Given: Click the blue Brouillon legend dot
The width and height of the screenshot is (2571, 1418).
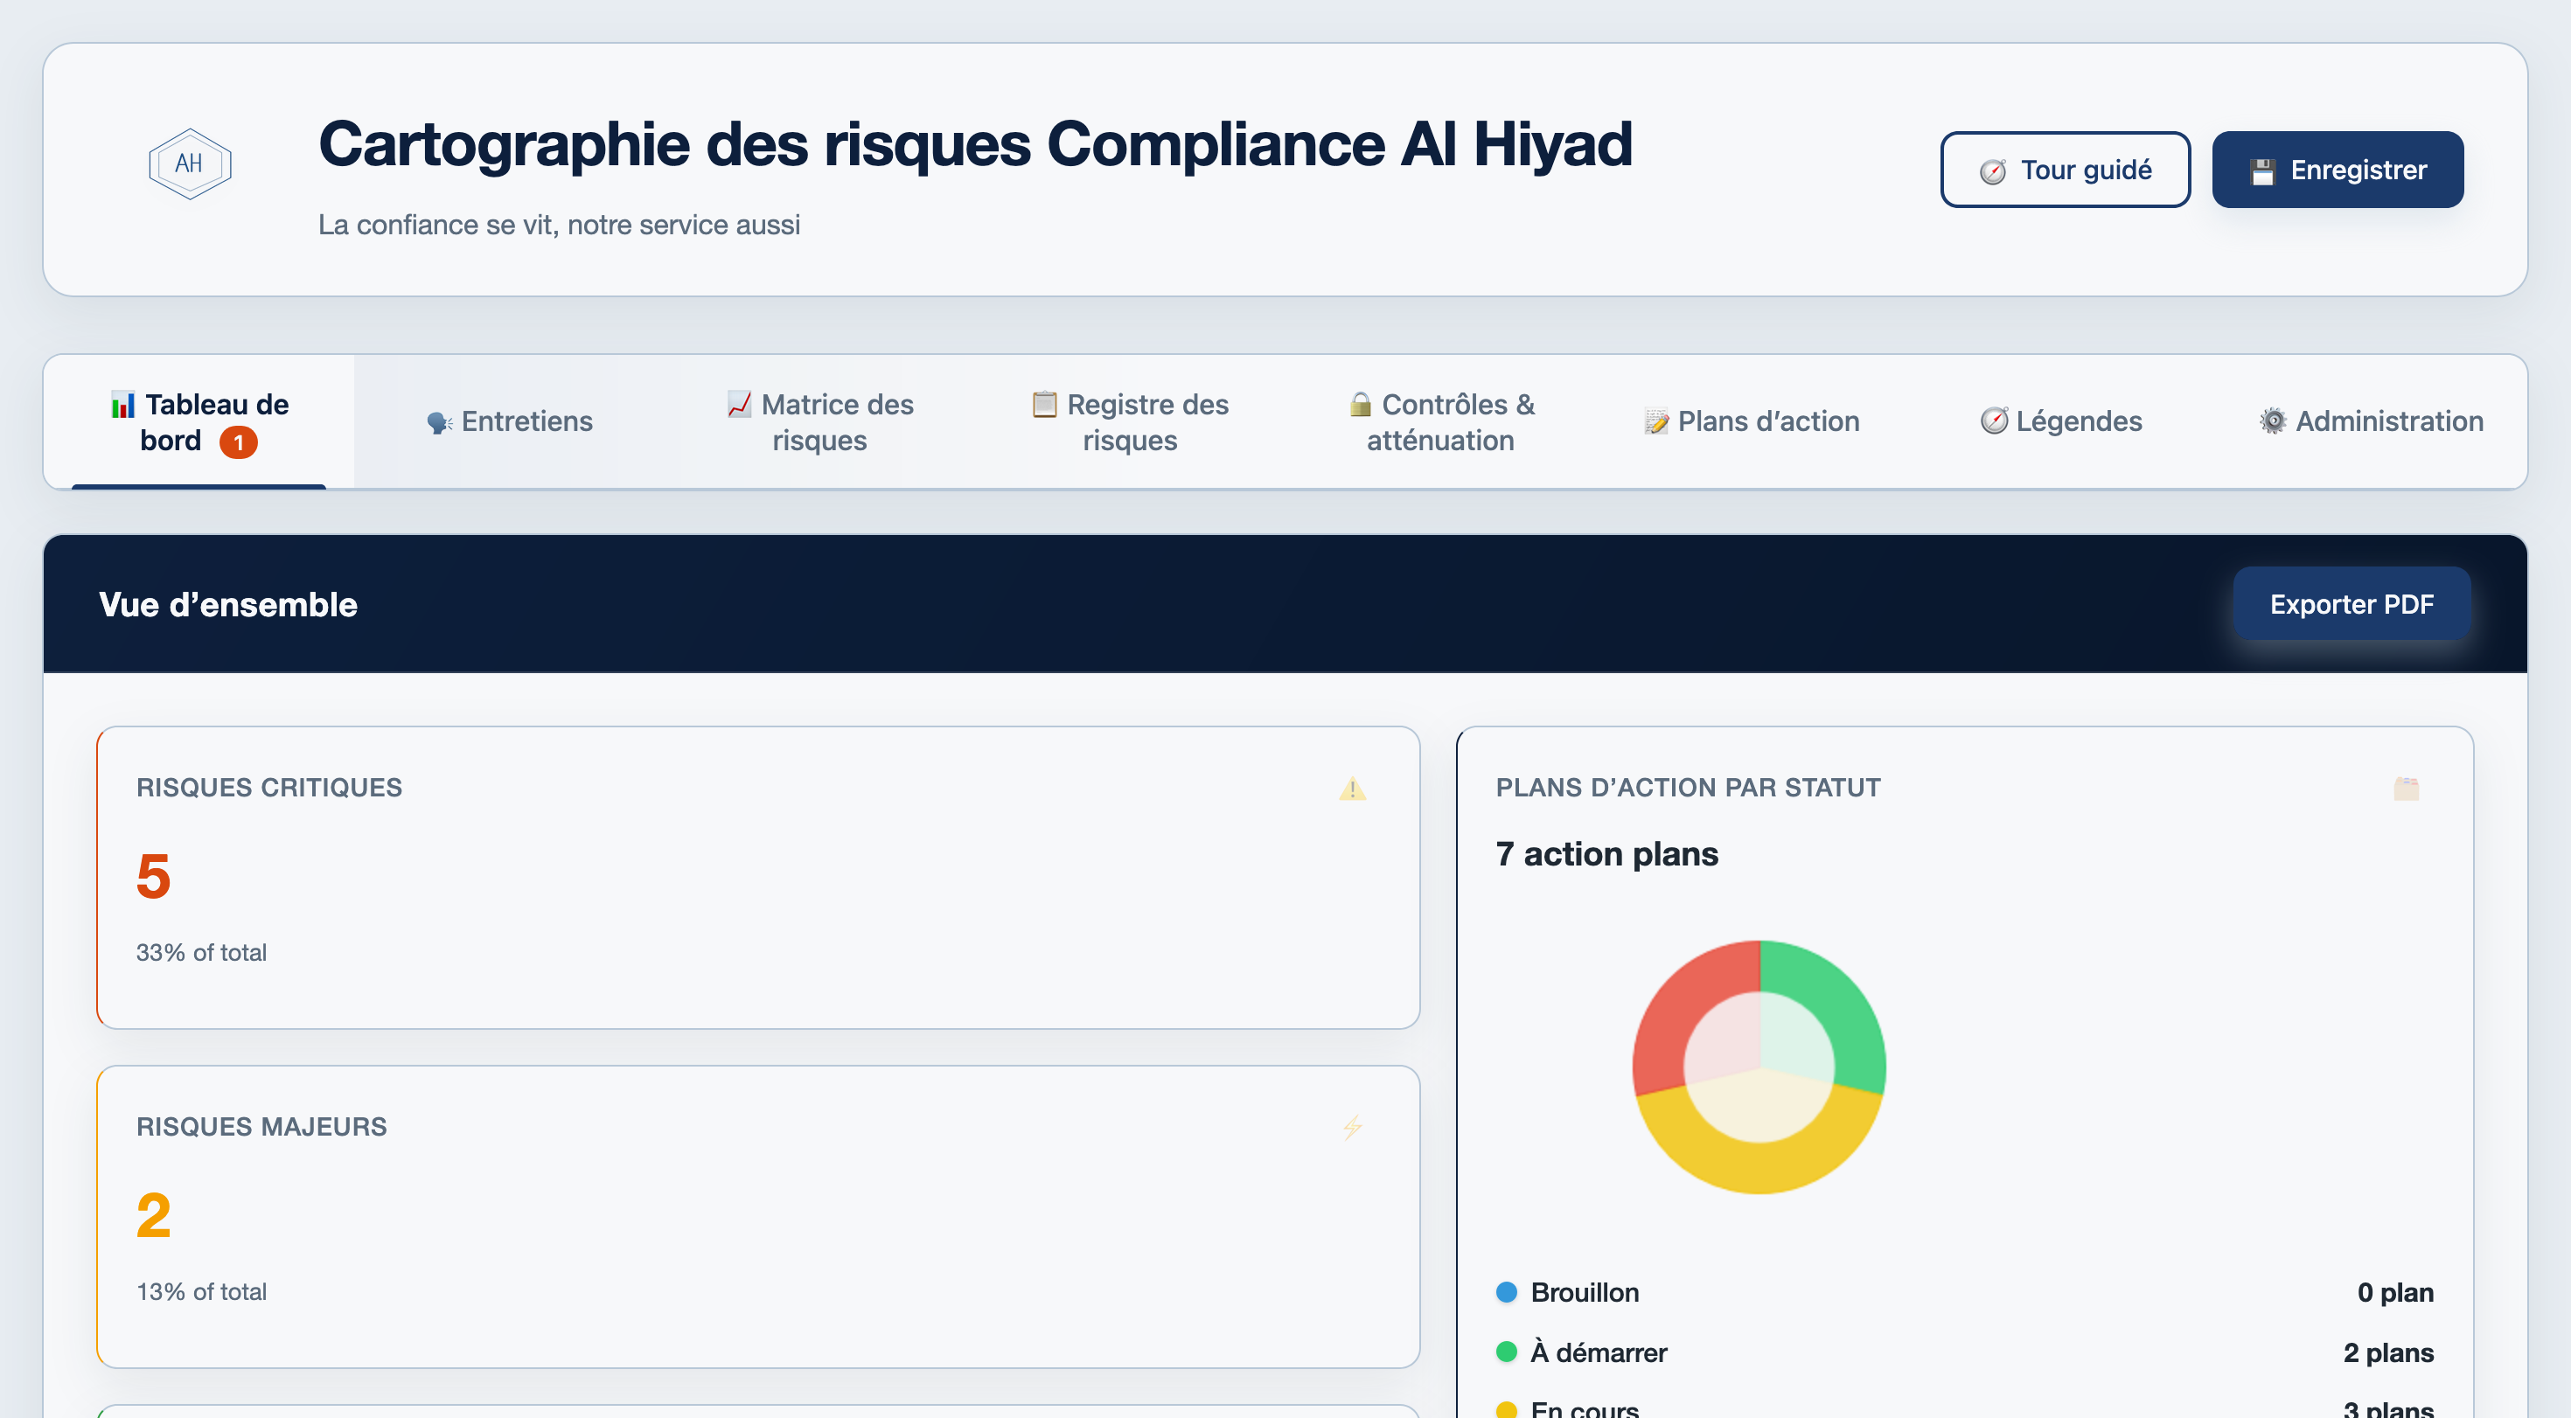Looking at the screenshot, I should coord(1506,1293).
